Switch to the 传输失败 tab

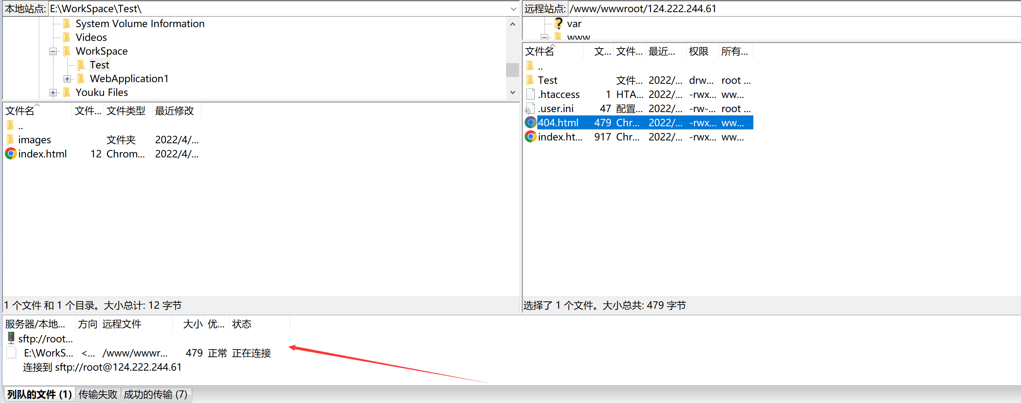98,395
